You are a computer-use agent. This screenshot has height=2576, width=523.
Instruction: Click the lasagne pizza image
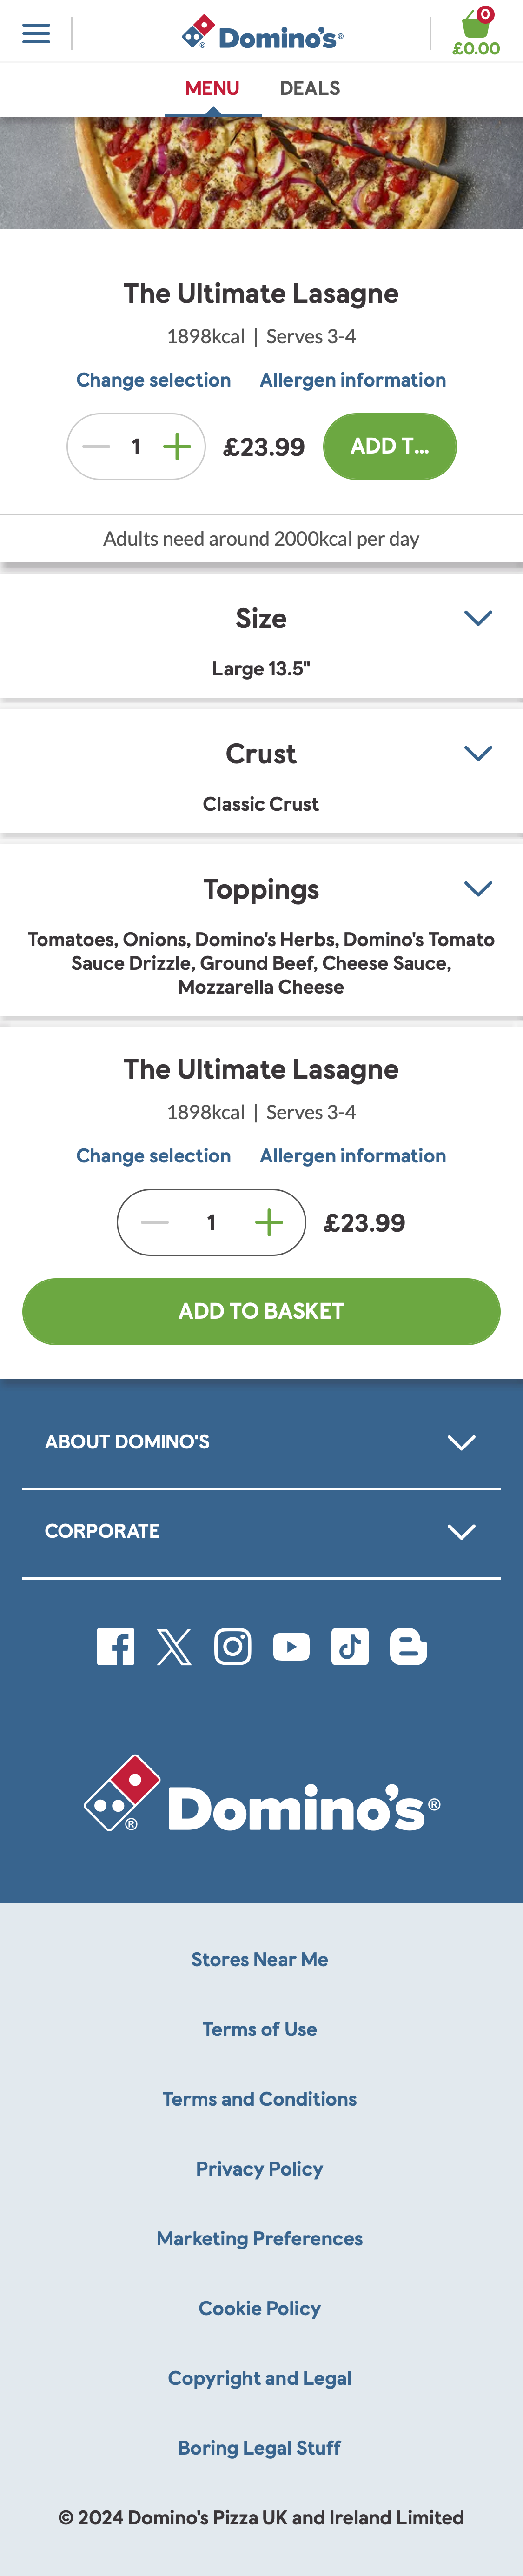261,173
